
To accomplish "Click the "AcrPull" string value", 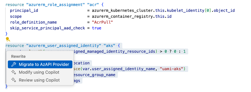I will click(103, 22).
